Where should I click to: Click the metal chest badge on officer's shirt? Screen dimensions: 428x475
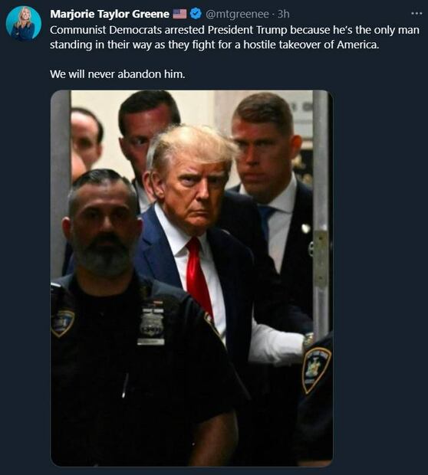(151, 323)
